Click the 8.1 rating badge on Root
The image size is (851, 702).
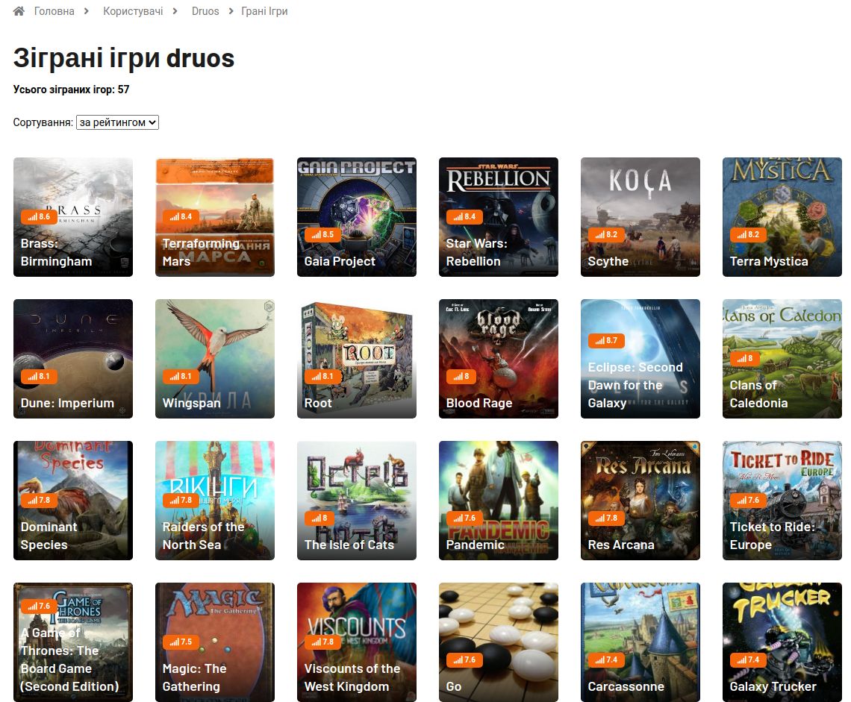coord(322,376)
